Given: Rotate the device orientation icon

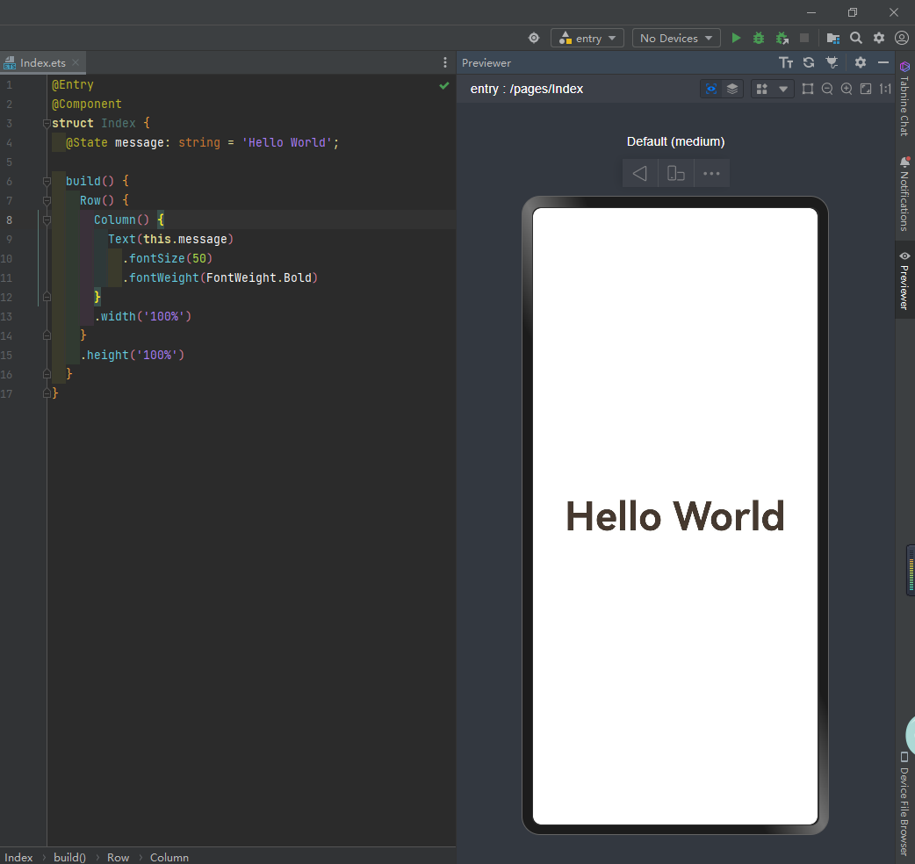Looking at the screenshot, I should coord(676,173).
